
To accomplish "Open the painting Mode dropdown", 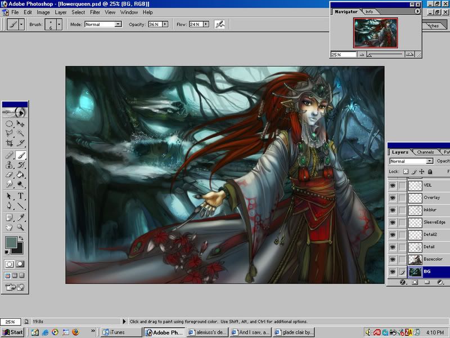I will [118, 24].
